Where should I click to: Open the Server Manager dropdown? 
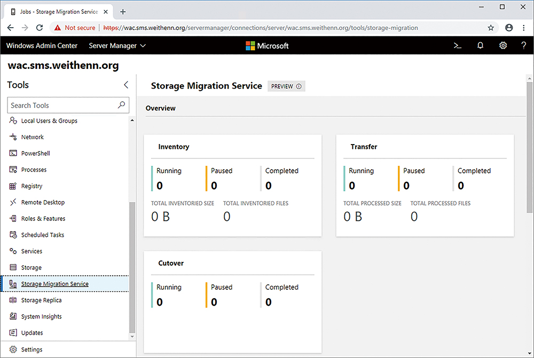point(117,45)
